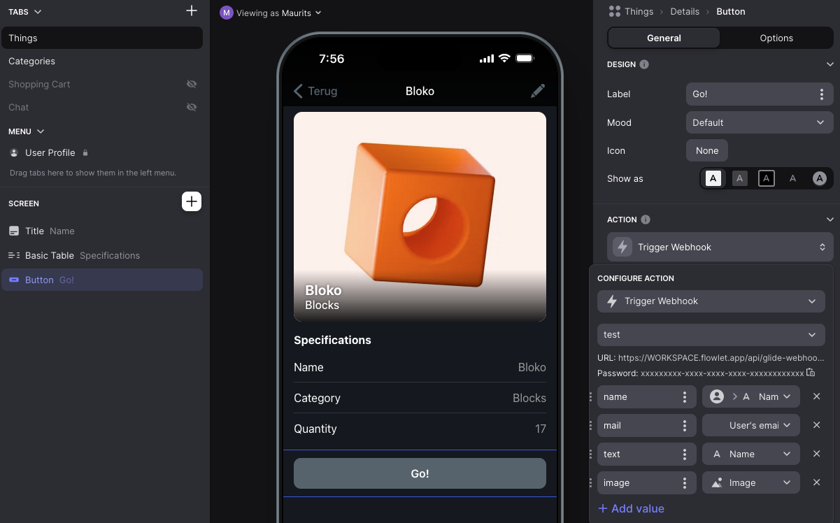
Task: Select plain text Show as style
Action: tap(792, 178)
